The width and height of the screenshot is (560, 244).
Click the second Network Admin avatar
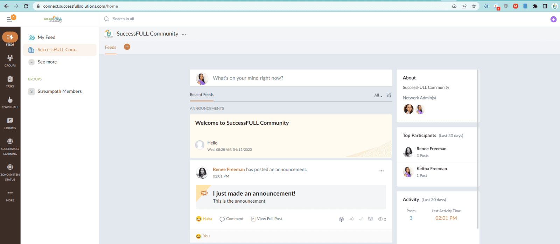[x=420, y=109]
